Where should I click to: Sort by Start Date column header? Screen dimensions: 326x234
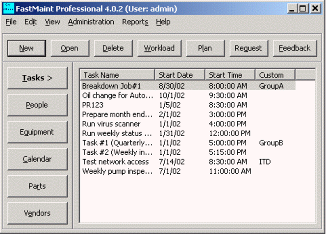coord(180,75)
